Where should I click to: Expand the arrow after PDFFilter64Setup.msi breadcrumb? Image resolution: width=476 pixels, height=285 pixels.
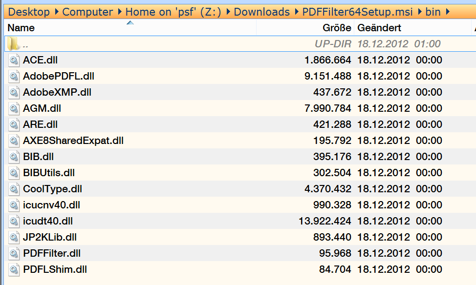420,12
